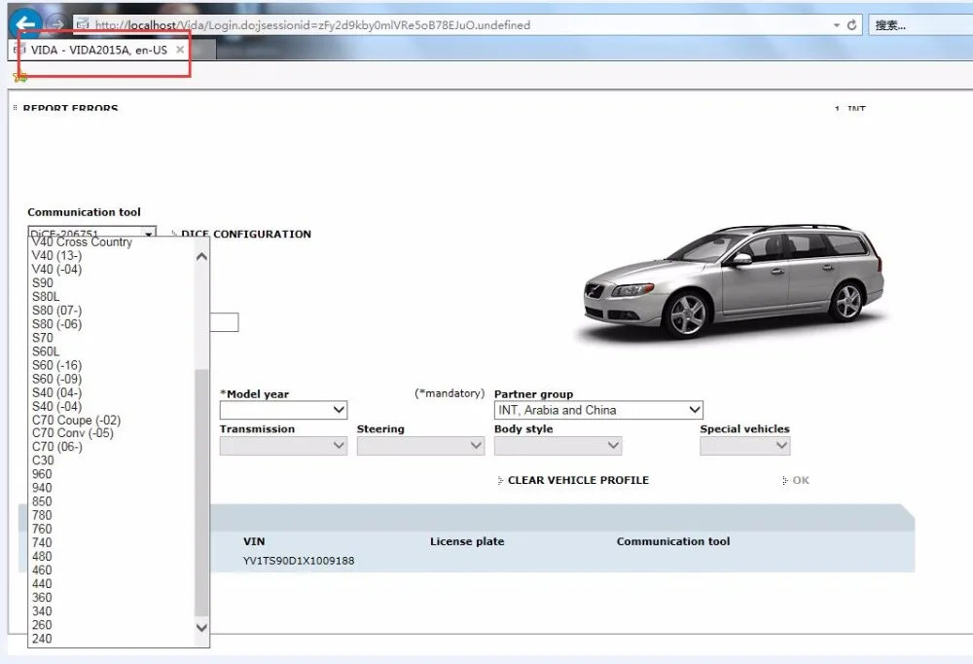Click the browser back arrow button
This screenshot has height=664, width=973.
coord(25,24)
